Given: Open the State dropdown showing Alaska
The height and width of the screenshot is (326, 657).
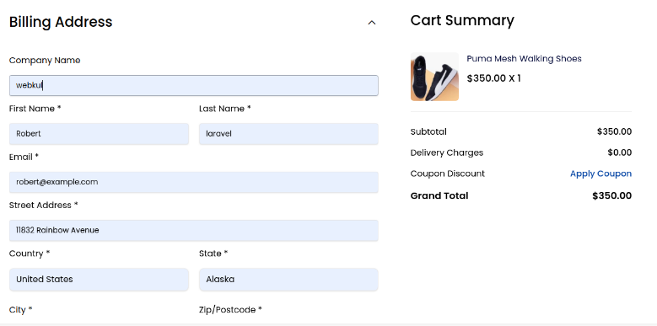Looking at the screenshot, I should click(288, 280).
